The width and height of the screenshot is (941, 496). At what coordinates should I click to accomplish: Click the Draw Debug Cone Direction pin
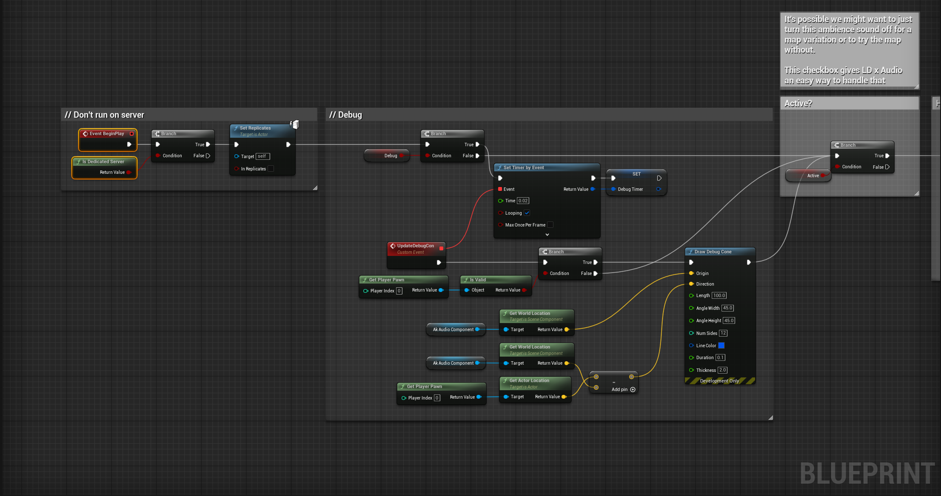click(691, 284)
